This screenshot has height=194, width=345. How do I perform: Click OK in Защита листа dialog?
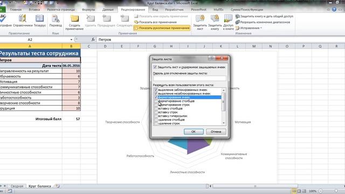[194, 131]
